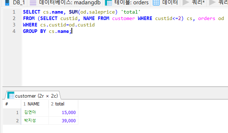
Task: Click GROUP BY keyword on line 4
Action: pyautogui.click(x=34, y=31)
